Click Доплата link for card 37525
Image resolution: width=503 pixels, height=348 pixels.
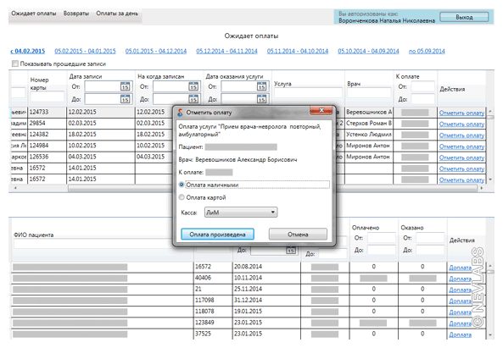pos(460,334)
